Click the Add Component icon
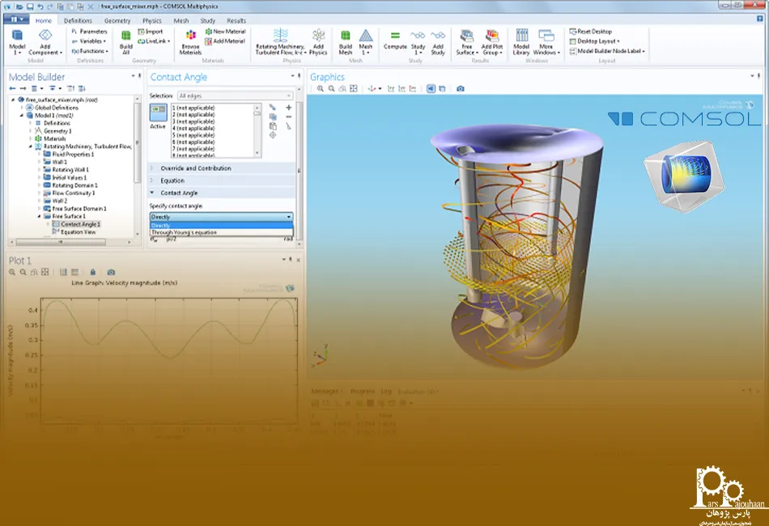769x526 pixels. tap(45, 40)
